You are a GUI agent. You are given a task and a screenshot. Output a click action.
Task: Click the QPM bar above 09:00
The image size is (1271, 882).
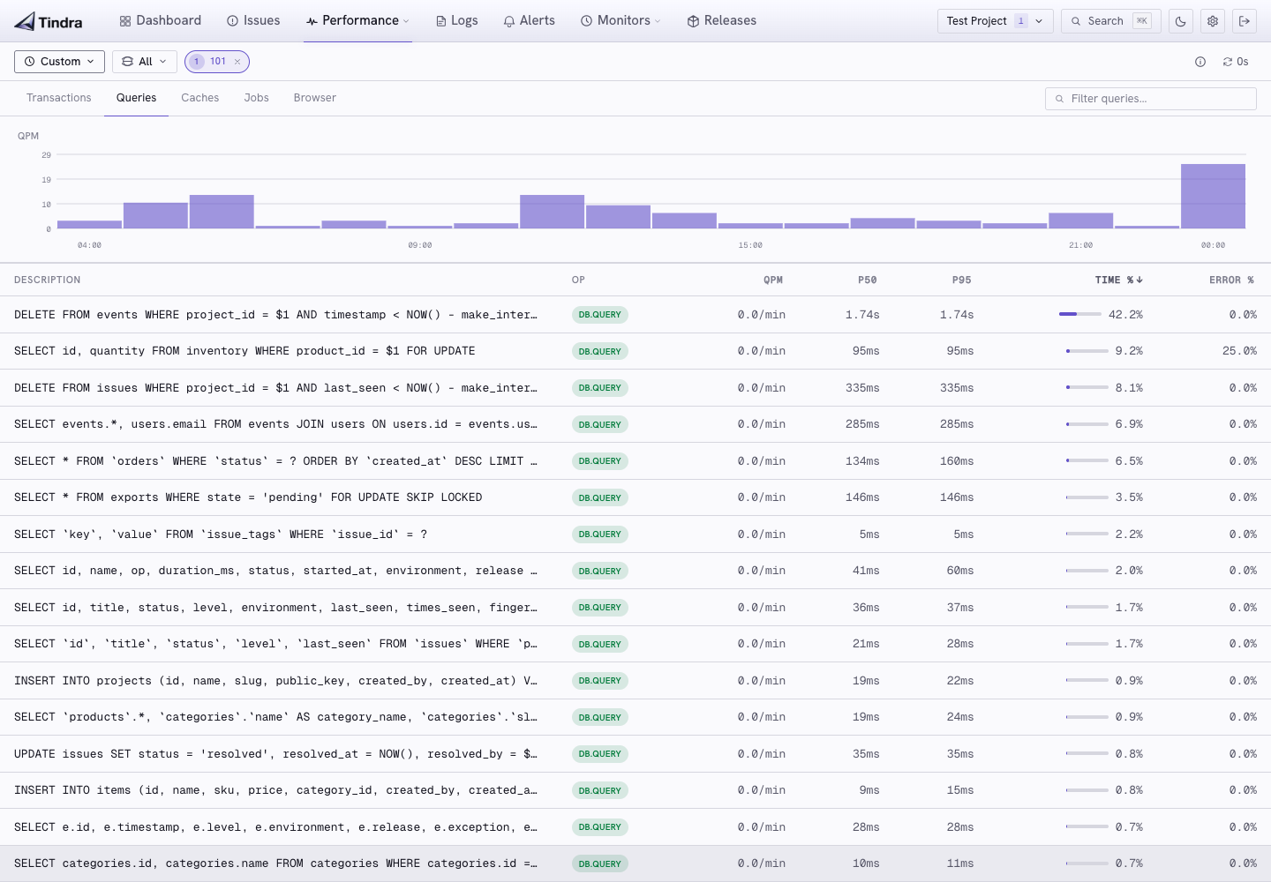[420, 227]
